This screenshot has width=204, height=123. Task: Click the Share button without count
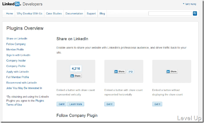(172, 71)
